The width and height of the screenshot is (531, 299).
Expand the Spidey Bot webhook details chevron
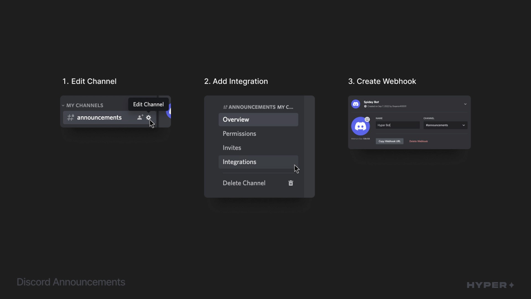tap(465, 104)
